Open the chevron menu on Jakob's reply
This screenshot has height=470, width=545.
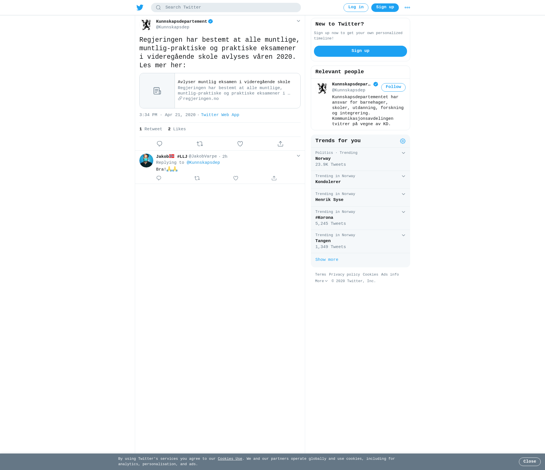point(298,156)
